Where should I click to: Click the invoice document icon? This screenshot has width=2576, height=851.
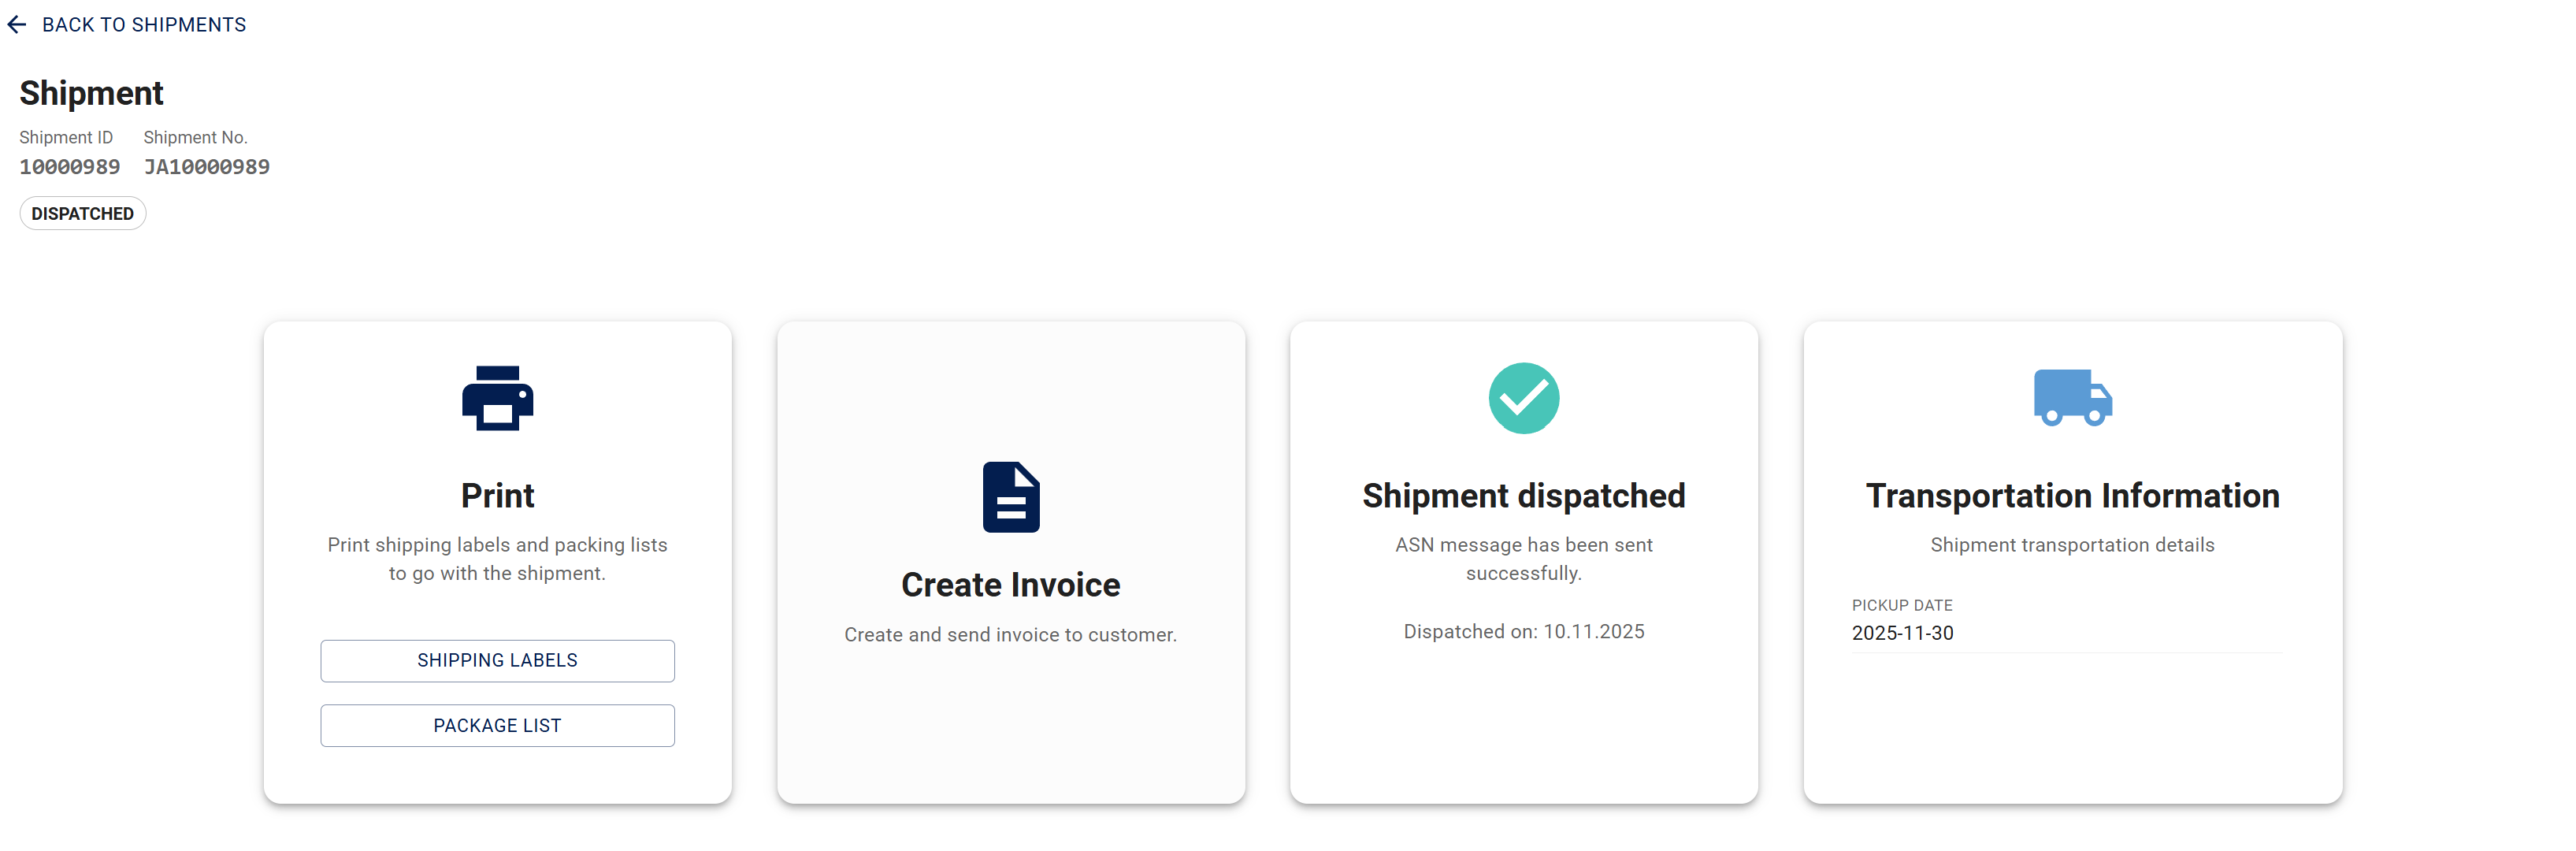click(1010, 497)
